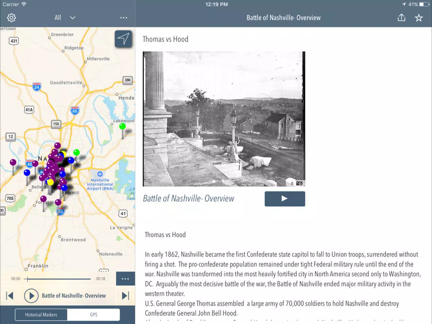
Task: Tap the Route 70S shield on map
Action: [10, 199]
